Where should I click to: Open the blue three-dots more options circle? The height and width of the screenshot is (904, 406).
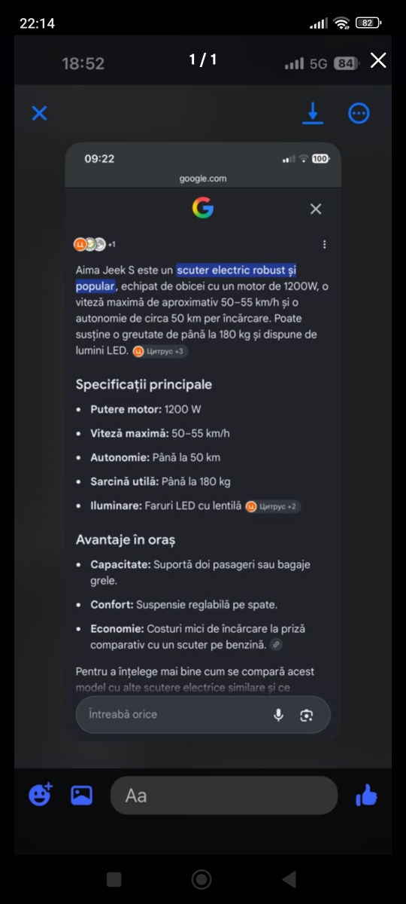[359, 113]
